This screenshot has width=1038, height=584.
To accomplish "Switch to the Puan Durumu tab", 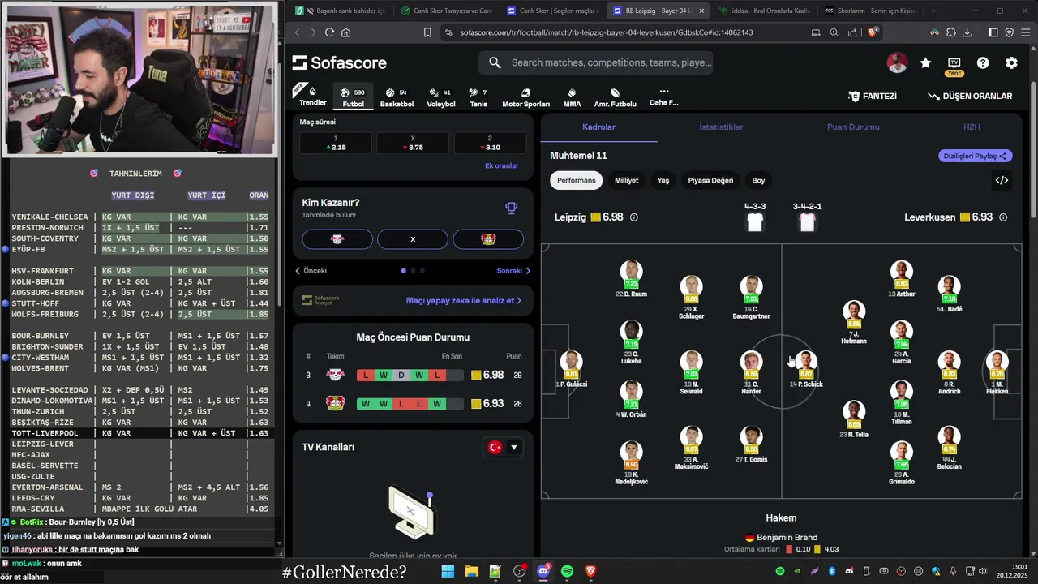I will (853, 127).
